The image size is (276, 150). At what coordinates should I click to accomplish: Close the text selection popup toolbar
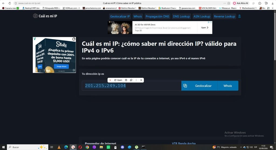141,80
